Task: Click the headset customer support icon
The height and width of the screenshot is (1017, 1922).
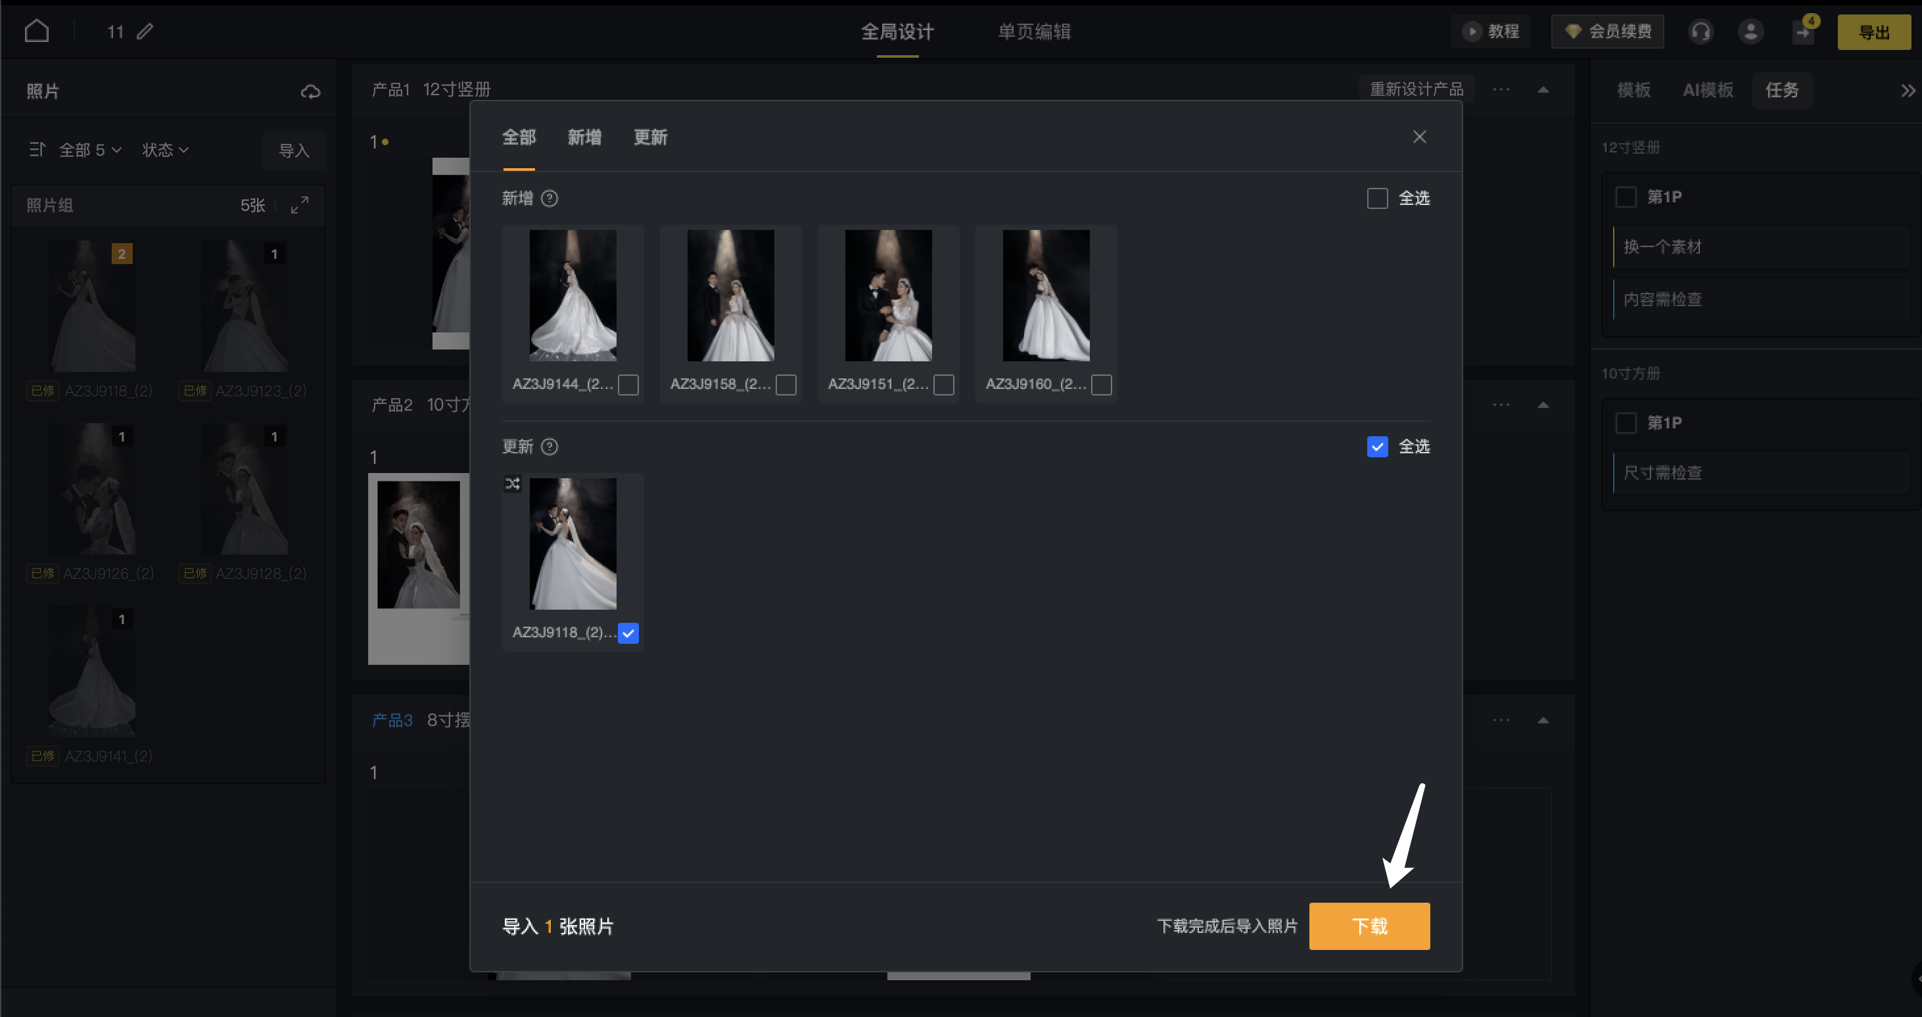Action: tap(1700, 32)
